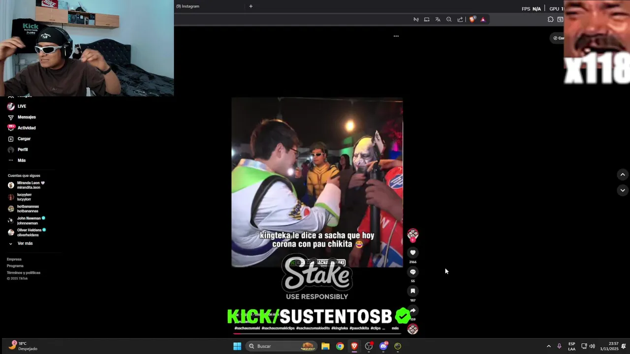Click #kingteka hashtag

340,328
